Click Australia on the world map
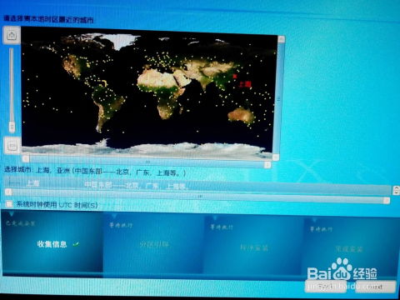Screen dimensions: 400x300 click(x=241, y=116)
